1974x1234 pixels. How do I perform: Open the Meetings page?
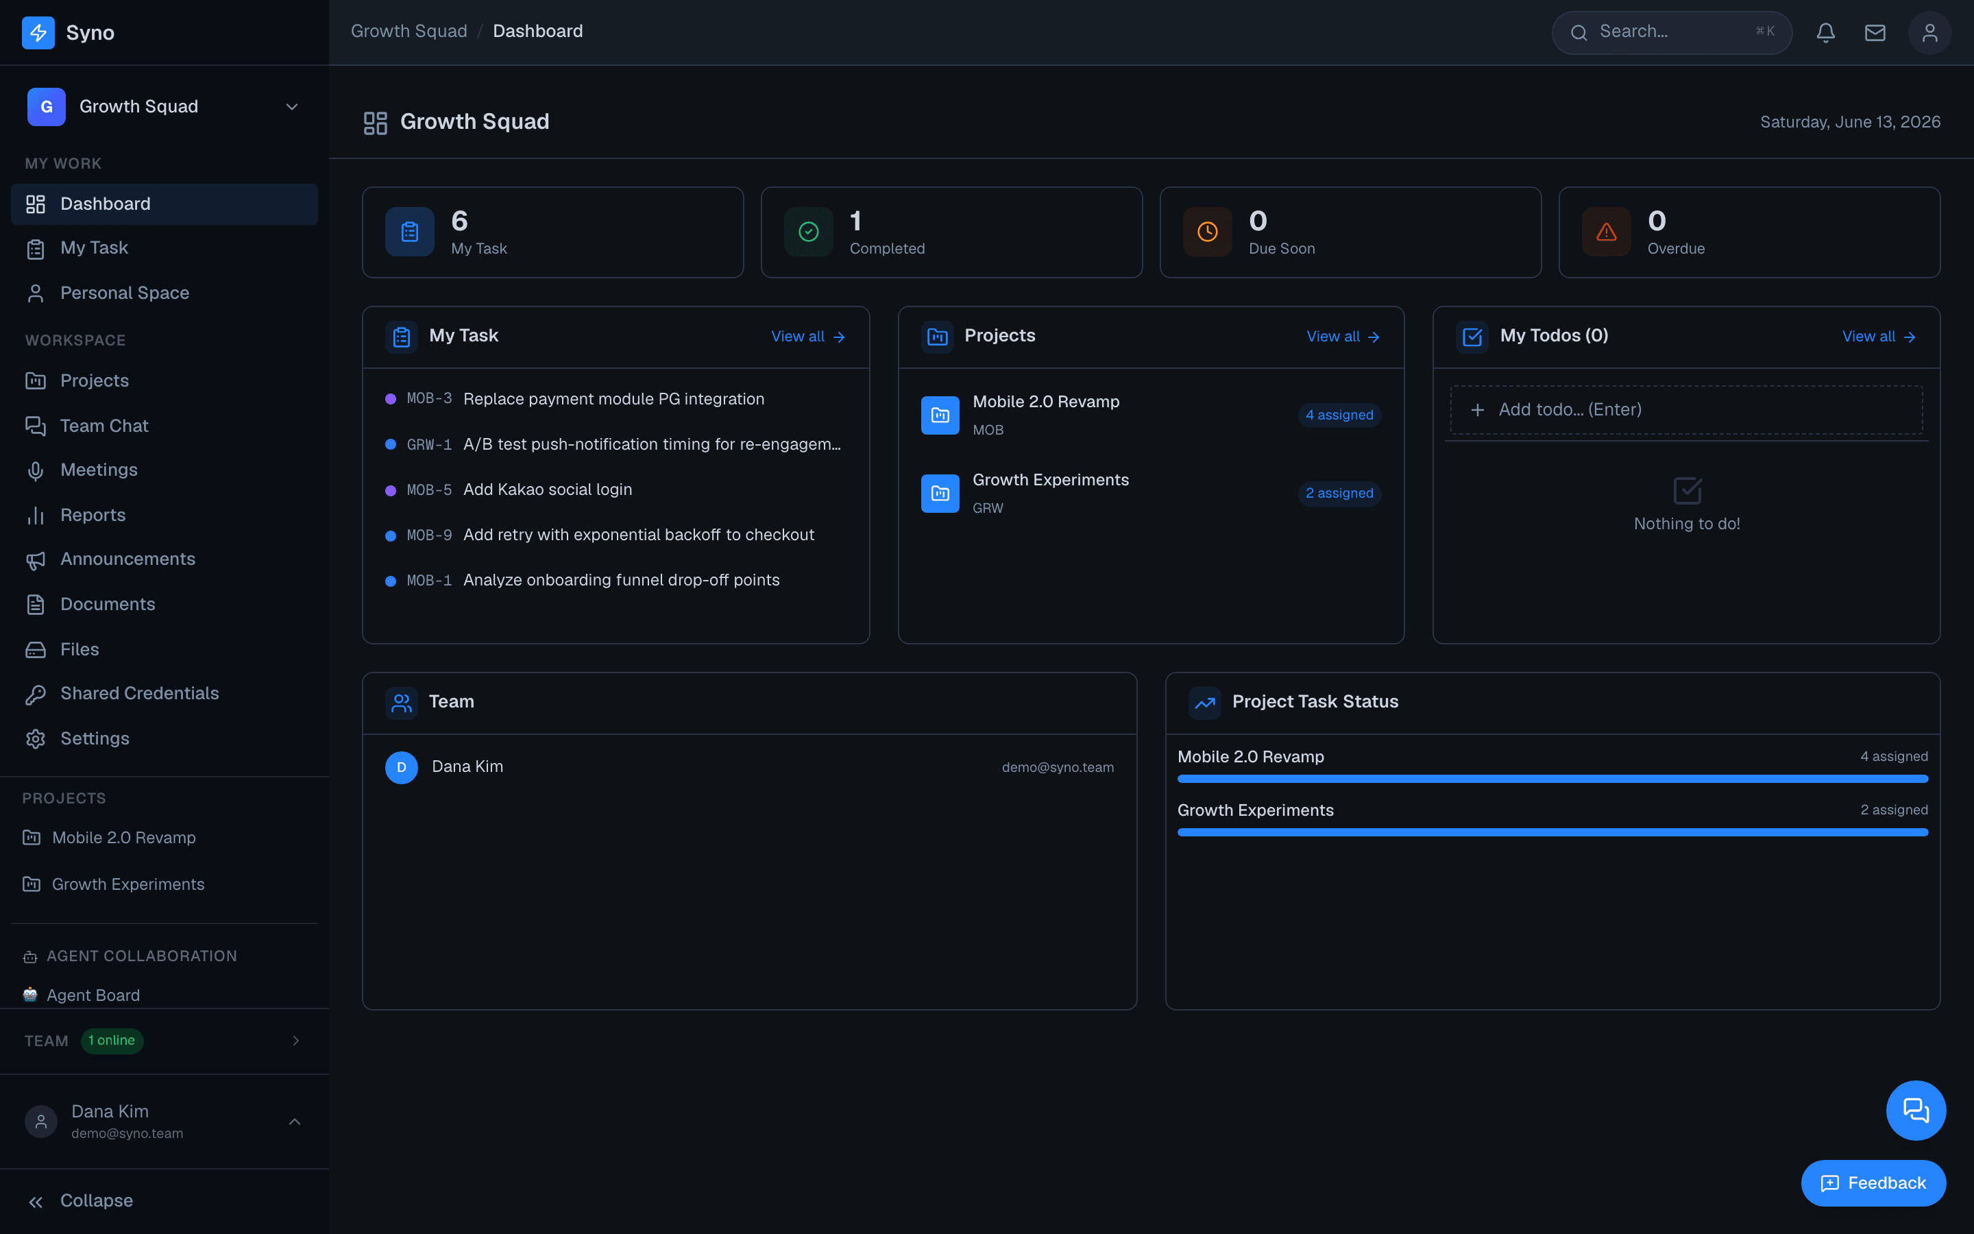(x=164, y=470)
